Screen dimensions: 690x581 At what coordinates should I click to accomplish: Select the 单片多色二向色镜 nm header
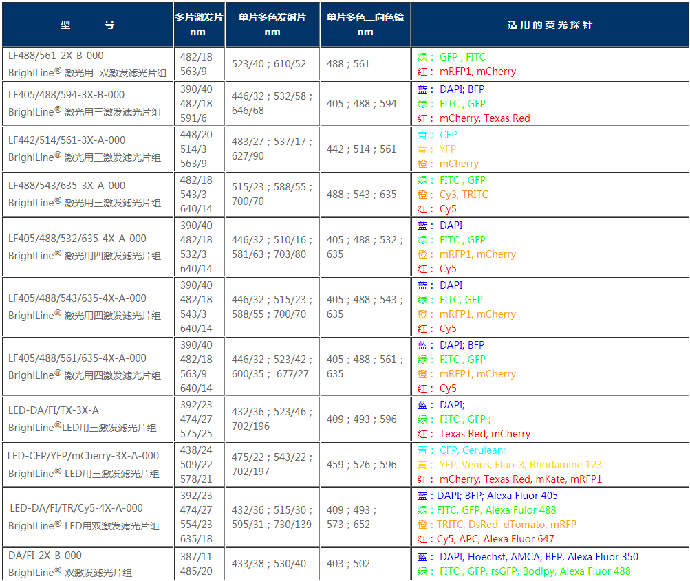click(x=365, y=25)
